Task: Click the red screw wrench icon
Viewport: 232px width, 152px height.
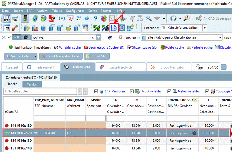Action: [x=15, y=28]
